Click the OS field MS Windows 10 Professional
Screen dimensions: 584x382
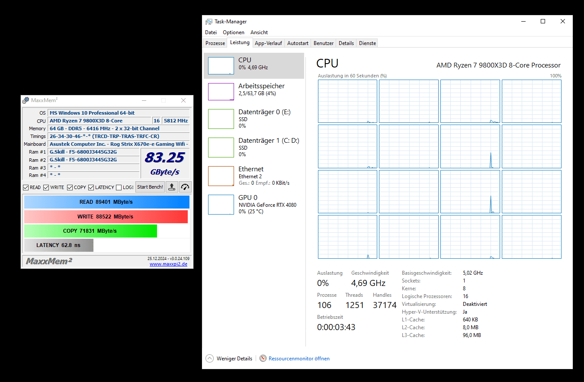[119, 113]
